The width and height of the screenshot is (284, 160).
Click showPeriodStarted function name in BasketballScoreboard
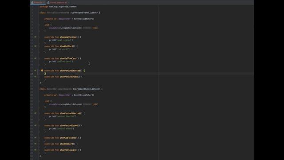70,113
